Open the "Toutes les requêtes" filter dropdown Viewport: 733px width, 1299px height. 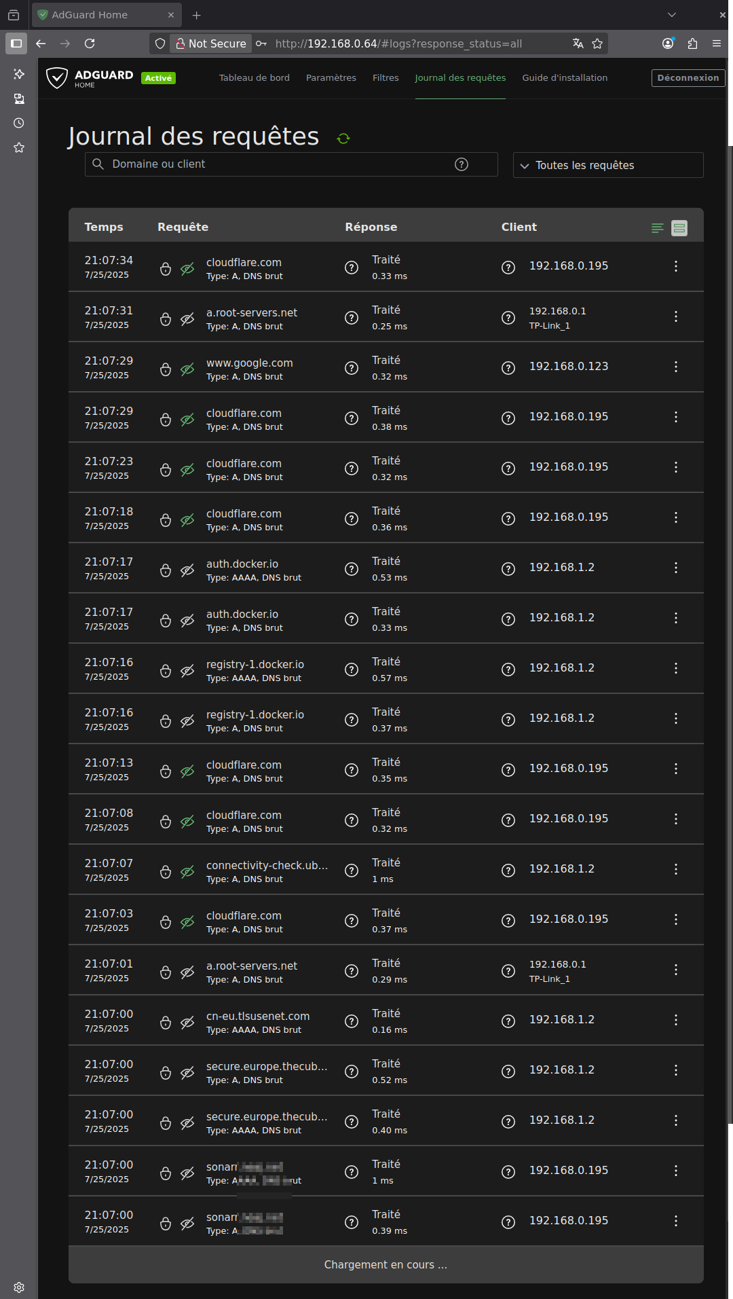(607, 165)
